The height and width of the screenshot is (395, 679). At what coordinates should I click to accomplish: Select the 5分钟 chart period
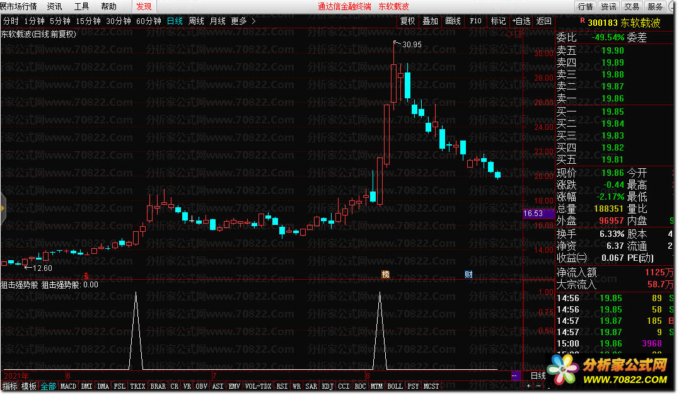tap(60, 21)
